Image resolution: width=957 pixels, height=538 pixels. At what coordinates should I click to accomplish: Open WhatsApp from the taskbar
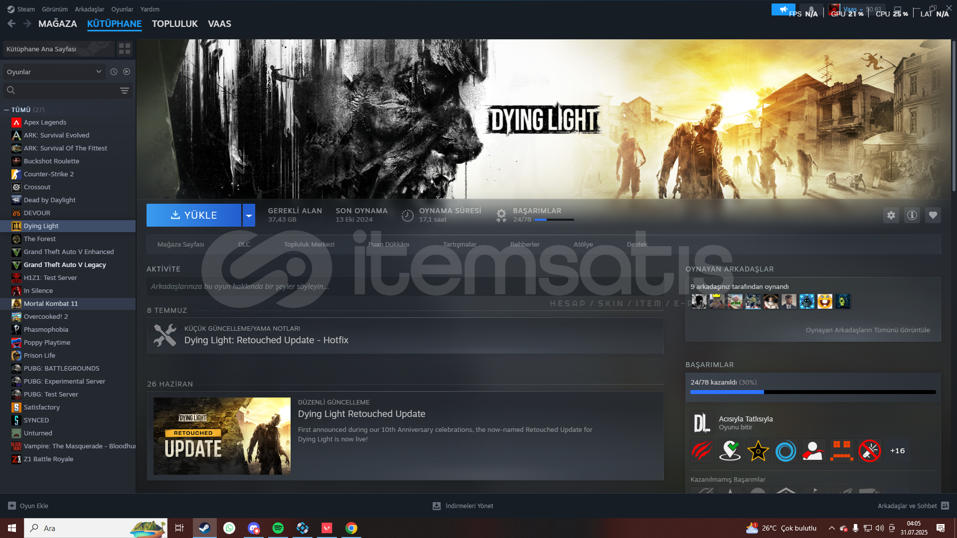(x=229, y=528)
